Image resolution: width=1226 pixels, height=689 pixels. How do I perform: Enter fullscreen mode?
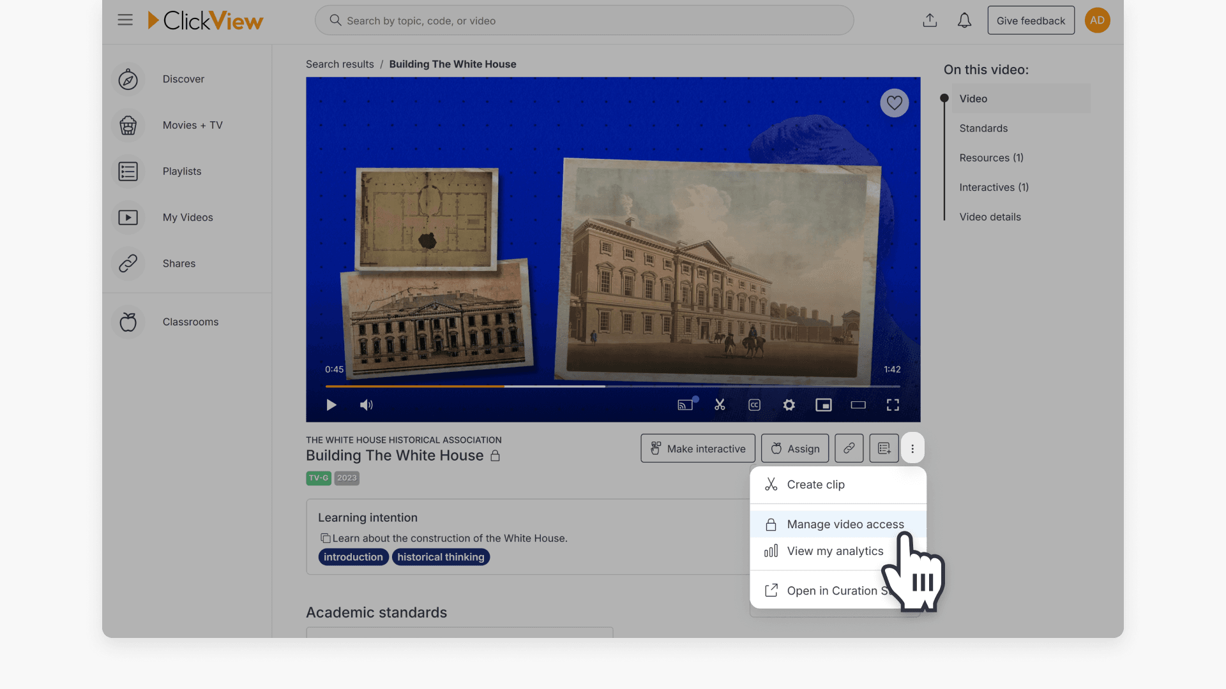[893, 404]
